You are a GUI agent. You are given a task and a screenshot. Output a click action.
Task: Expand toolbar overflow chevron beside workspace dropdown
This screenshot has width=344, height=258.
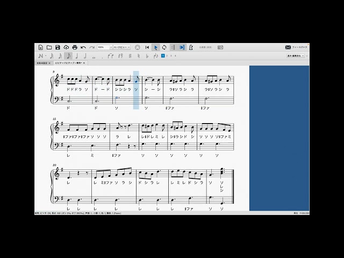307,56
